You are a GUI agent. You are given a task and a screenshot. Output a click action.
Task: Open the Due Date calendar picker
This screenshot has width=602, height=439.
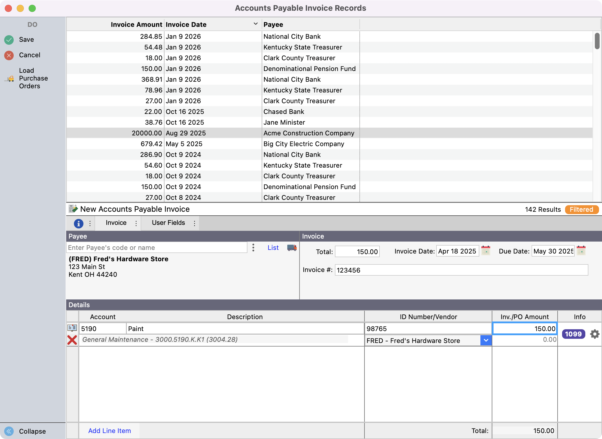(581, 251)
